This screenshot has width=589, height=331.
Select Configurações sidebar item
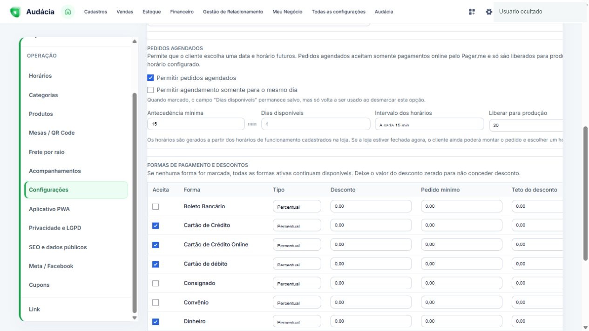pyautogui.click(x=76, y=190)
